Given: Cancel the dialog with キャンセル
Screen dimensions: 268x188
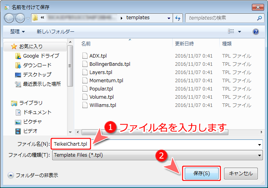Looking at the screenshot, I should 241,174.
